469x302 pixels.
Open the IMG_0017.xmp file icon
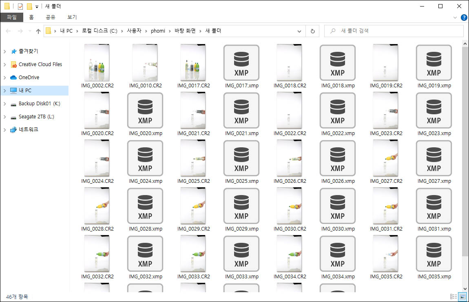pos(241,62)
